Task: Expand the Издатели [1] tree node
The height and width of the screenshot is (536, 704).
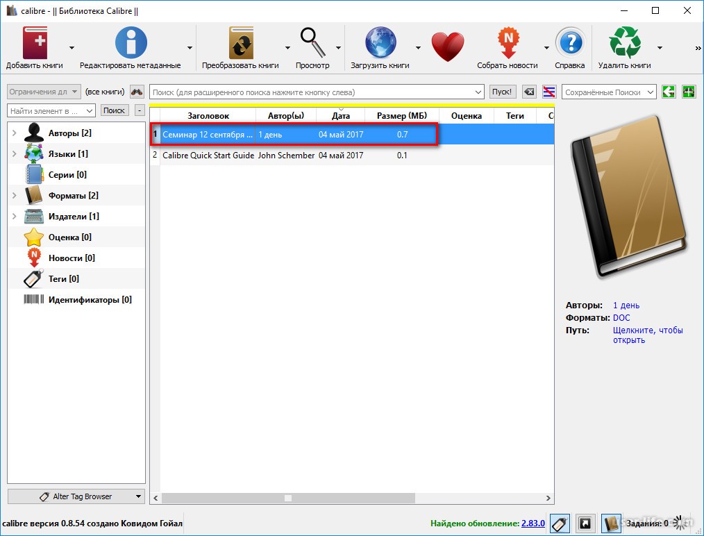Action: (15, 216)
